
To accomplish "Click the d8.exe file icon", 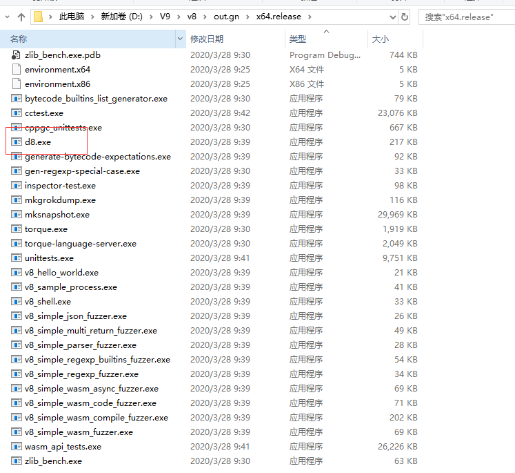I will pos(17,142).
